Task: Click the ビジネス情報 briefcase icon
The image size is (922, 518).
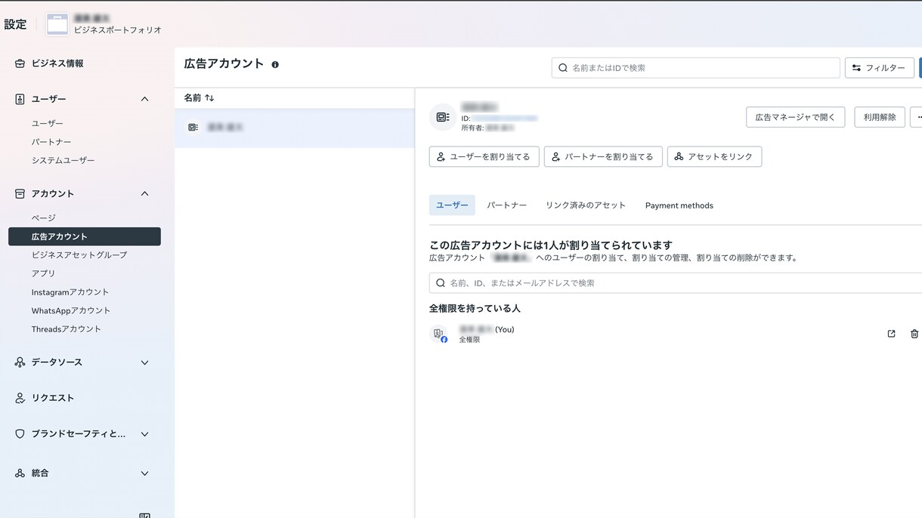Action: pos(20,63)
